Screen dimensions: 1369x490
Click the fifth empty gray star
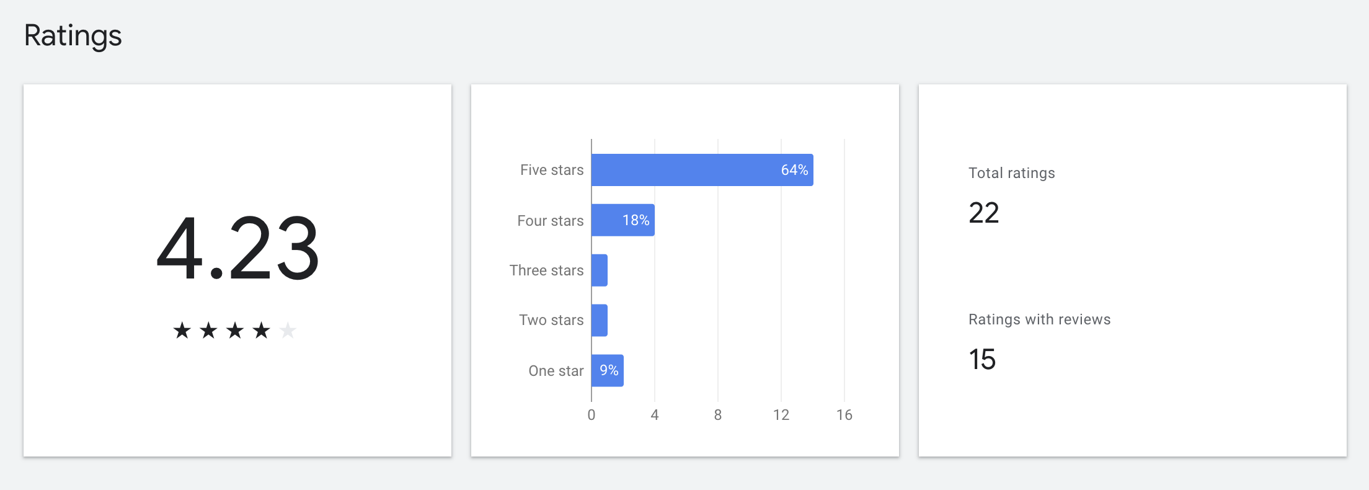click(288, 331)
